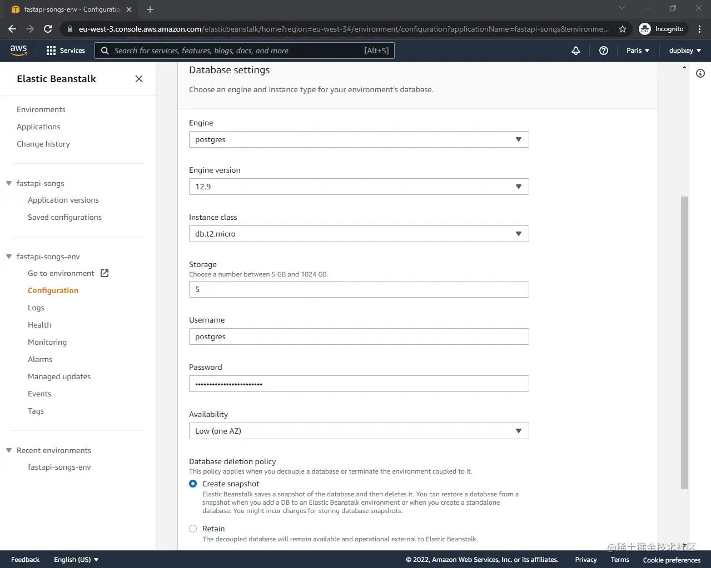Open the Engine dropdown
This screenshot has width=711, height=568.
click(359, 139)
